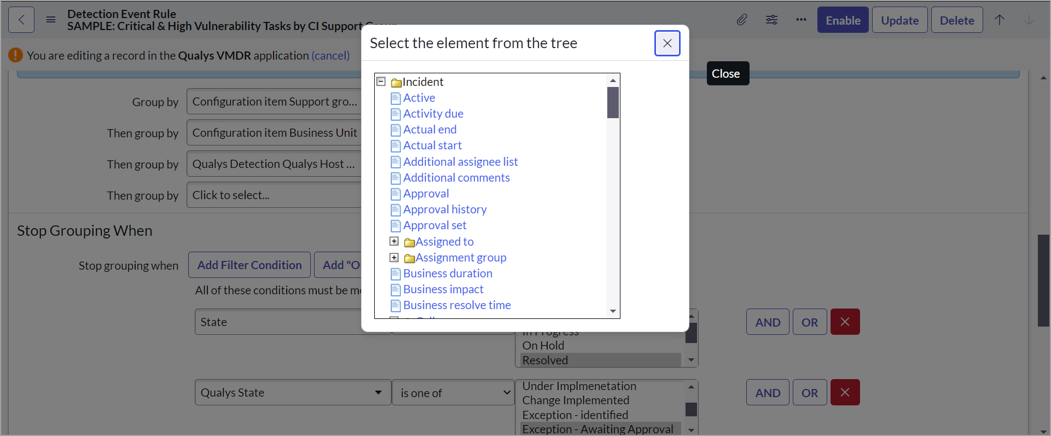Open the attachments paperclip icon
The image size is (1051, 436).
[x=742, y=20]
